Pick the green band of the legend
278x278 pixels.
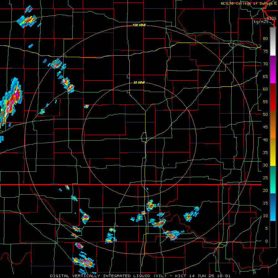pyautogui.click(x=273, y=179)
